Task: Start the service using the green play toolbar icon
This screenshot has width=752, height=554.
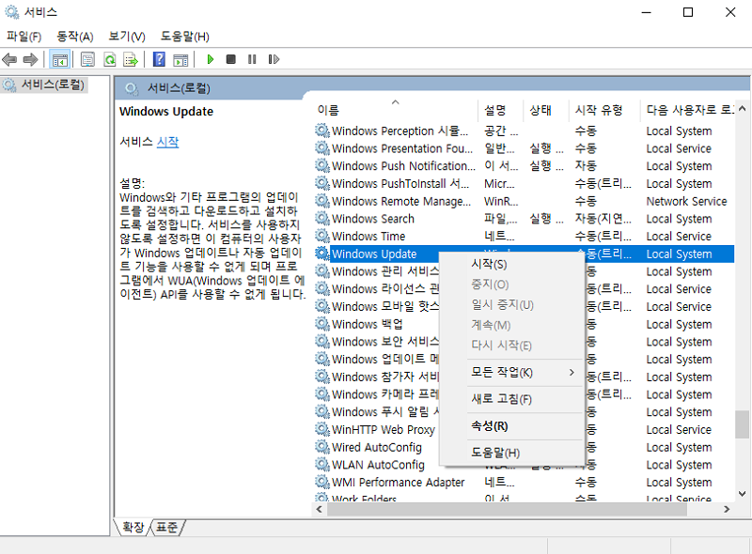Action: [x=211, y=59]
